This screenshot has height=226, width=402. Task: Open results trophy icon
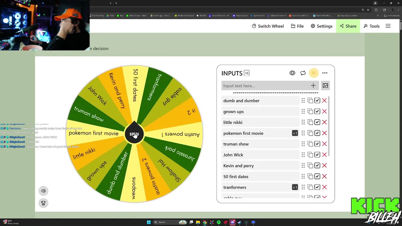click(43, 203)
